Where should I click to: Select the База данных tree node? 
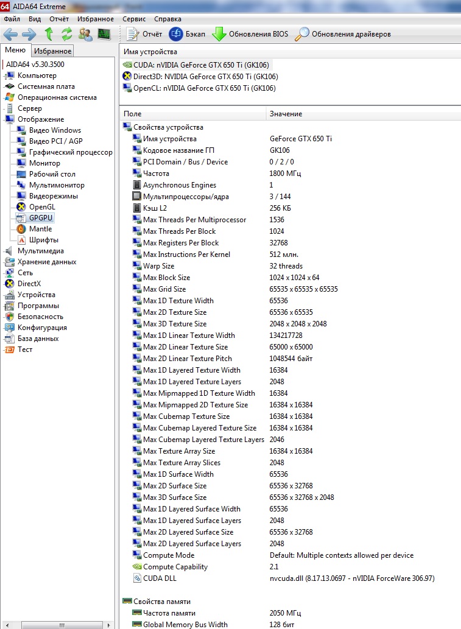tap(38, 339)
